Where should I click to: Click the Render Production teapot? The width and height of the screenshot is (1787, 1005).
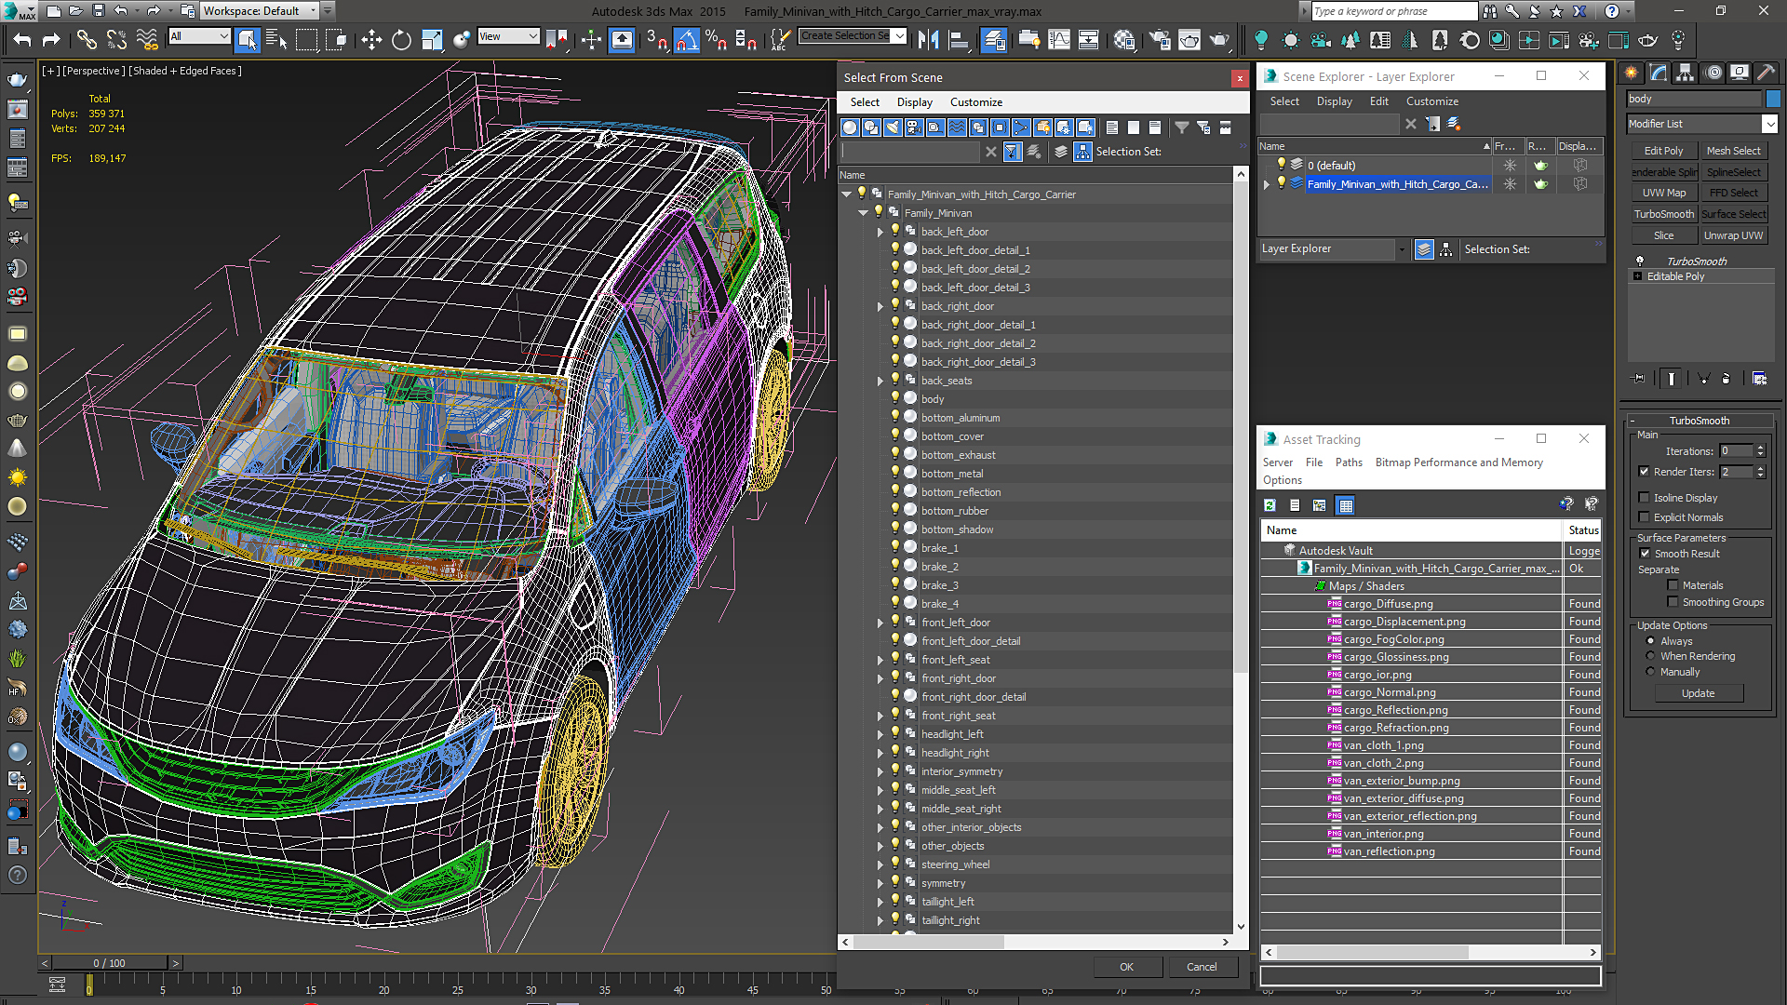tap(1219, 39)
